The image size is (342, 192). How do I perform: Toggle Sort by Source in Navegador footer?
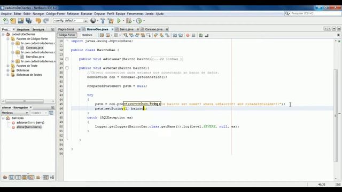(52, 177)
